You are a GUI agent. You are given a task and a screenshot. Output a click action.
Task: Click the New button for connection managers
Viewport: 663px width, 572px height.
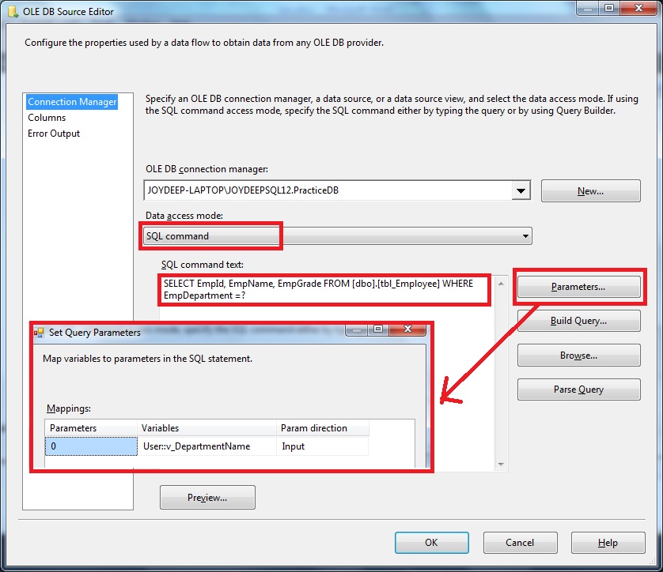(x=590, y=190)
